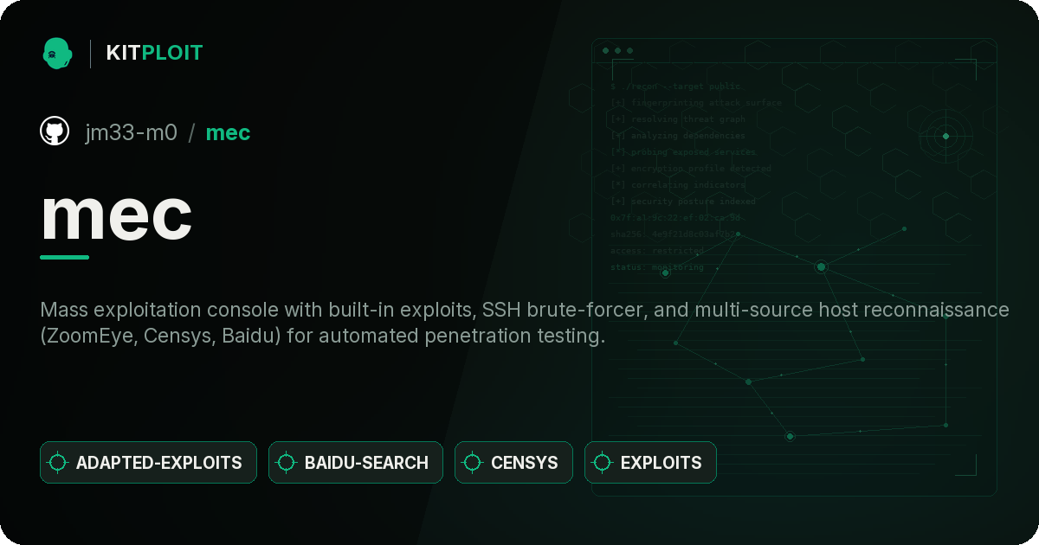Select the Mass exploitation console description text
The width and height of the screenshot is (1039, 545).
click(x=525, y=323)
